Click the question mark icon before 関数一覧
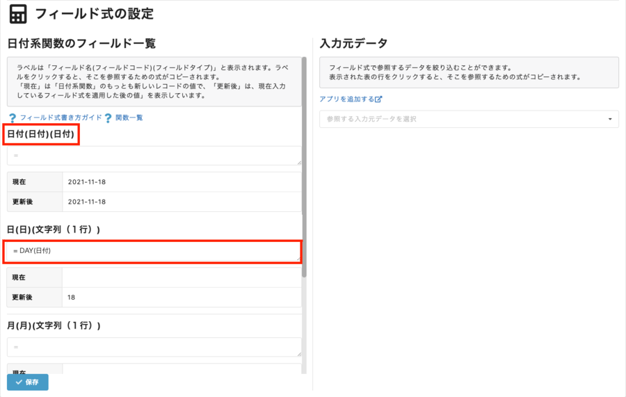This screenshot has width=626, height=397. point(108,118)
